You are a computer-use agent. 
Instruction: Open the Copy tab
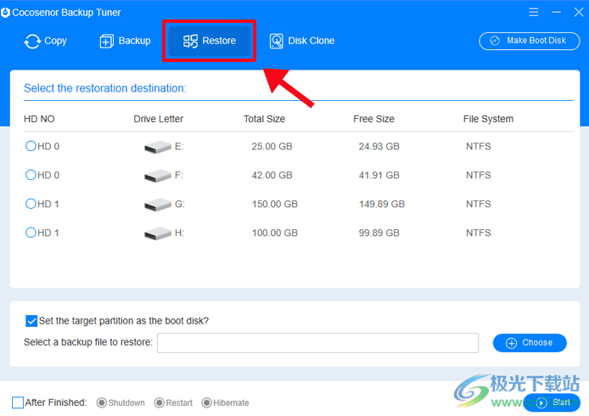(45, 41)
